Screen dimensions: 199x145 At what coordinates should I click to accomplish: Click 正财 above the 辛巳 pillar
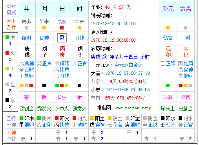click(x=186, y=38)
